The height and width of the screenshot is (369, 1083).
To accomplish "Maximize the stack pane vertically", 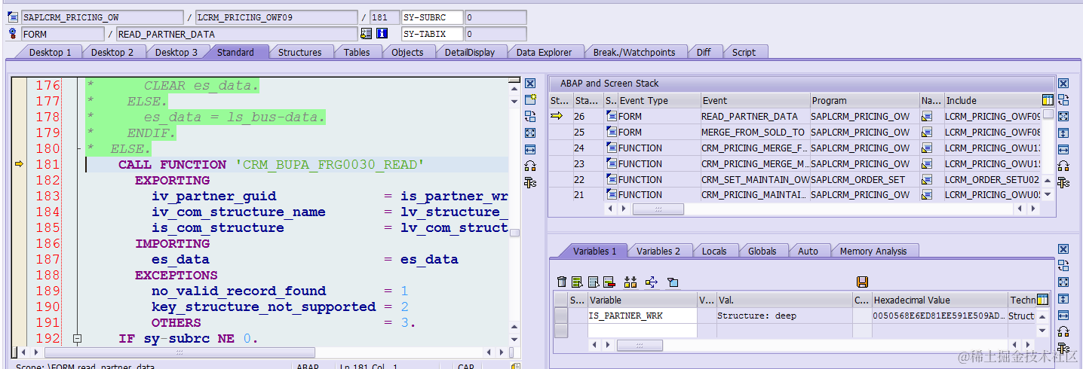I will [1063, 133].
